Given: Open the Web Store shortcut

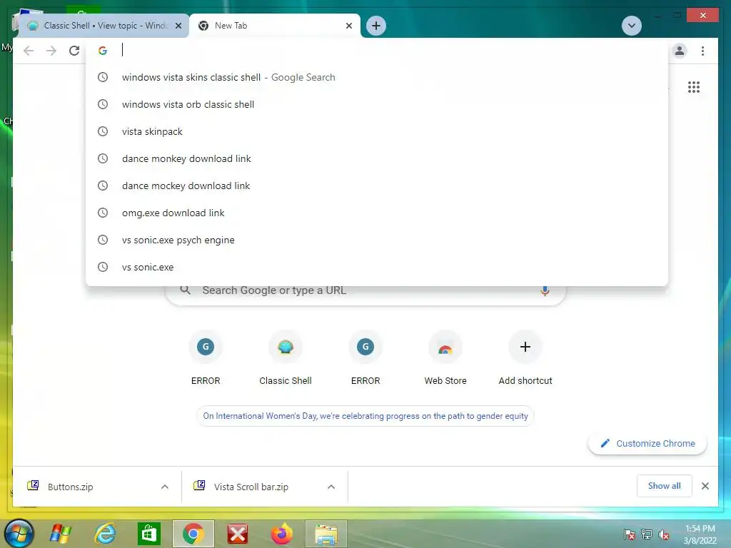Looking at the screenshot, I should click(x=445, y=358).
